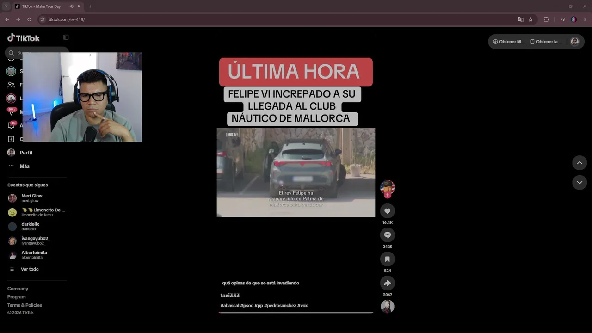
Task: Open the taxi333 username on the video
Action: pos(230,296)
